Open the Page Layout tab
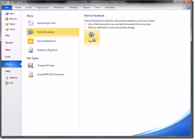 pyautogui.click(x=43, y=8)
